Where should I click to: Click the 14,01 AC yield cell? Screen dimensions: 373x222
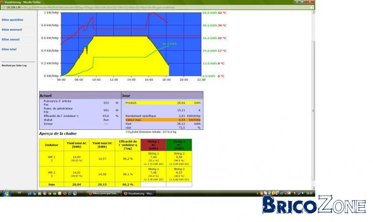[x=77, y=174]
